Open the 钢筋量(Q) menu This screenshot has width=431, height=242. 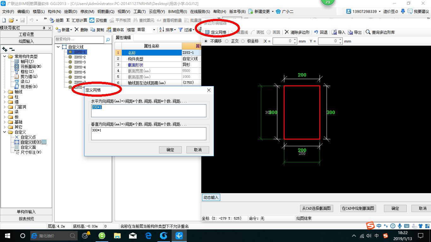click(106, 12)
